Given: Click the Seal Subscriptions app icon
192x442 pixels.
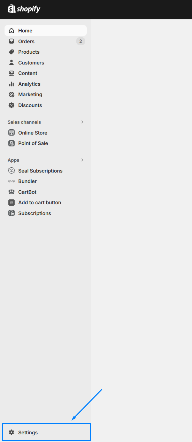Looking at the screenshot, I should click(11, 171).
